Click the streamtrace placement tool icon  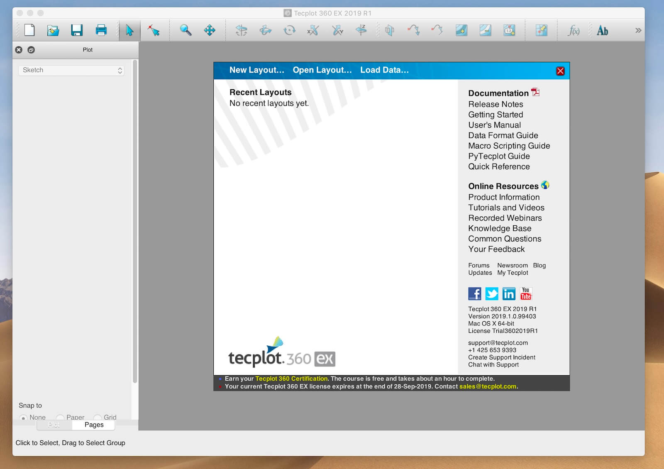(413, 30)
